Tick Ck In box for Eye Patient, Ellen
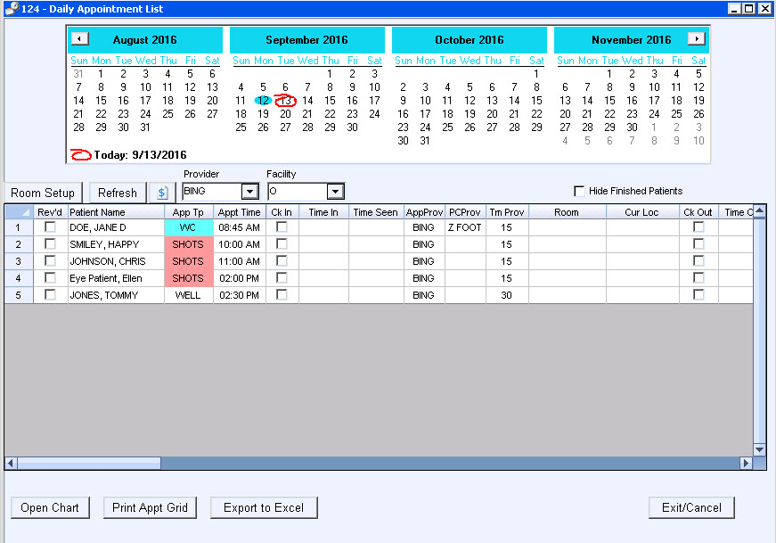Viewport: 776px width, 543px height. 282,277
